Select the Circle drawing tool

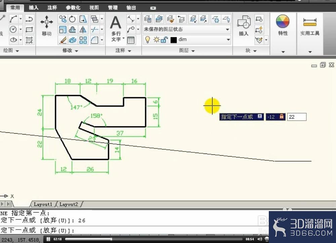coord(13,29)
